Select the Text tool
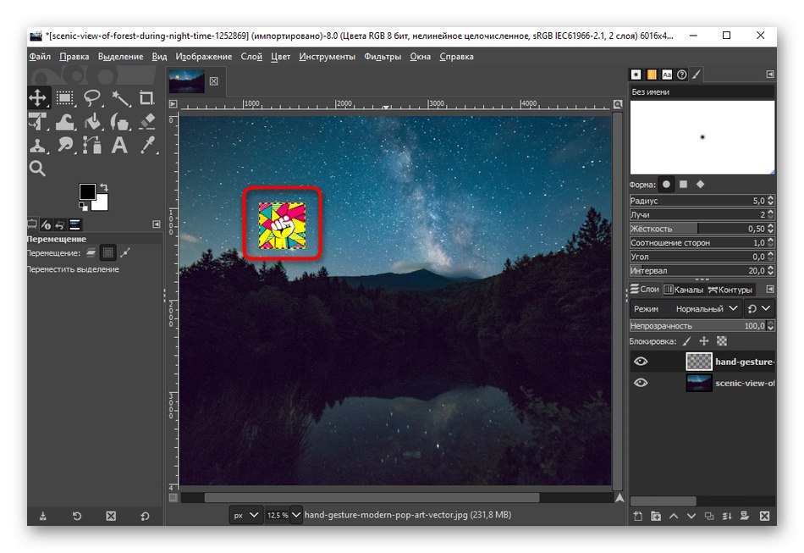The image size is (804, 553). coord(118,145)
